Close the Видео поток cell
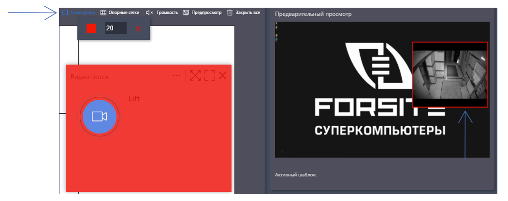508x201 pixels. (222, 76)
